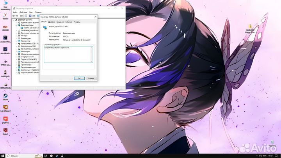Click OK in the GeForce properties dialog
The image size is (281, 158).
79,78
